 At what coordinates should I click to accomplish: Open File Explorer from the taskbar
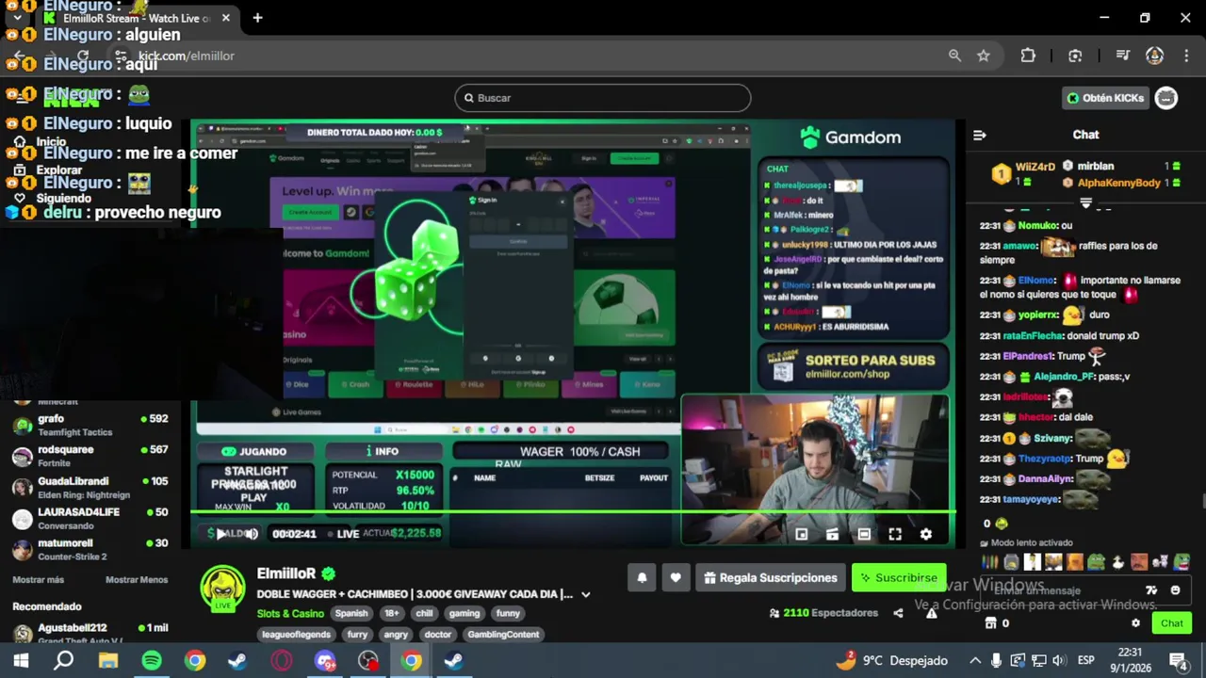pos(107,660)
